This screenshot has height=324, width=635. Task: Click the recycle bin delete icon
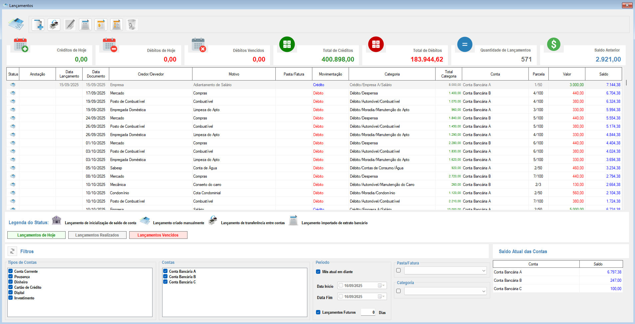tap(132, 25)
